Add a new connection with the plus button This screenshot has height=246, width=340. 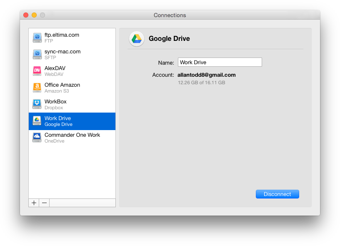tap(34, 203)
